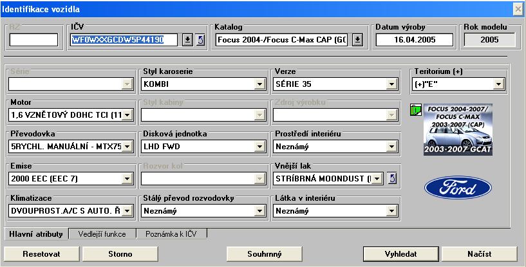The image size is (526, 267).
Task: Expand the Klimatizace dropdown
Action: click(127, 210)
